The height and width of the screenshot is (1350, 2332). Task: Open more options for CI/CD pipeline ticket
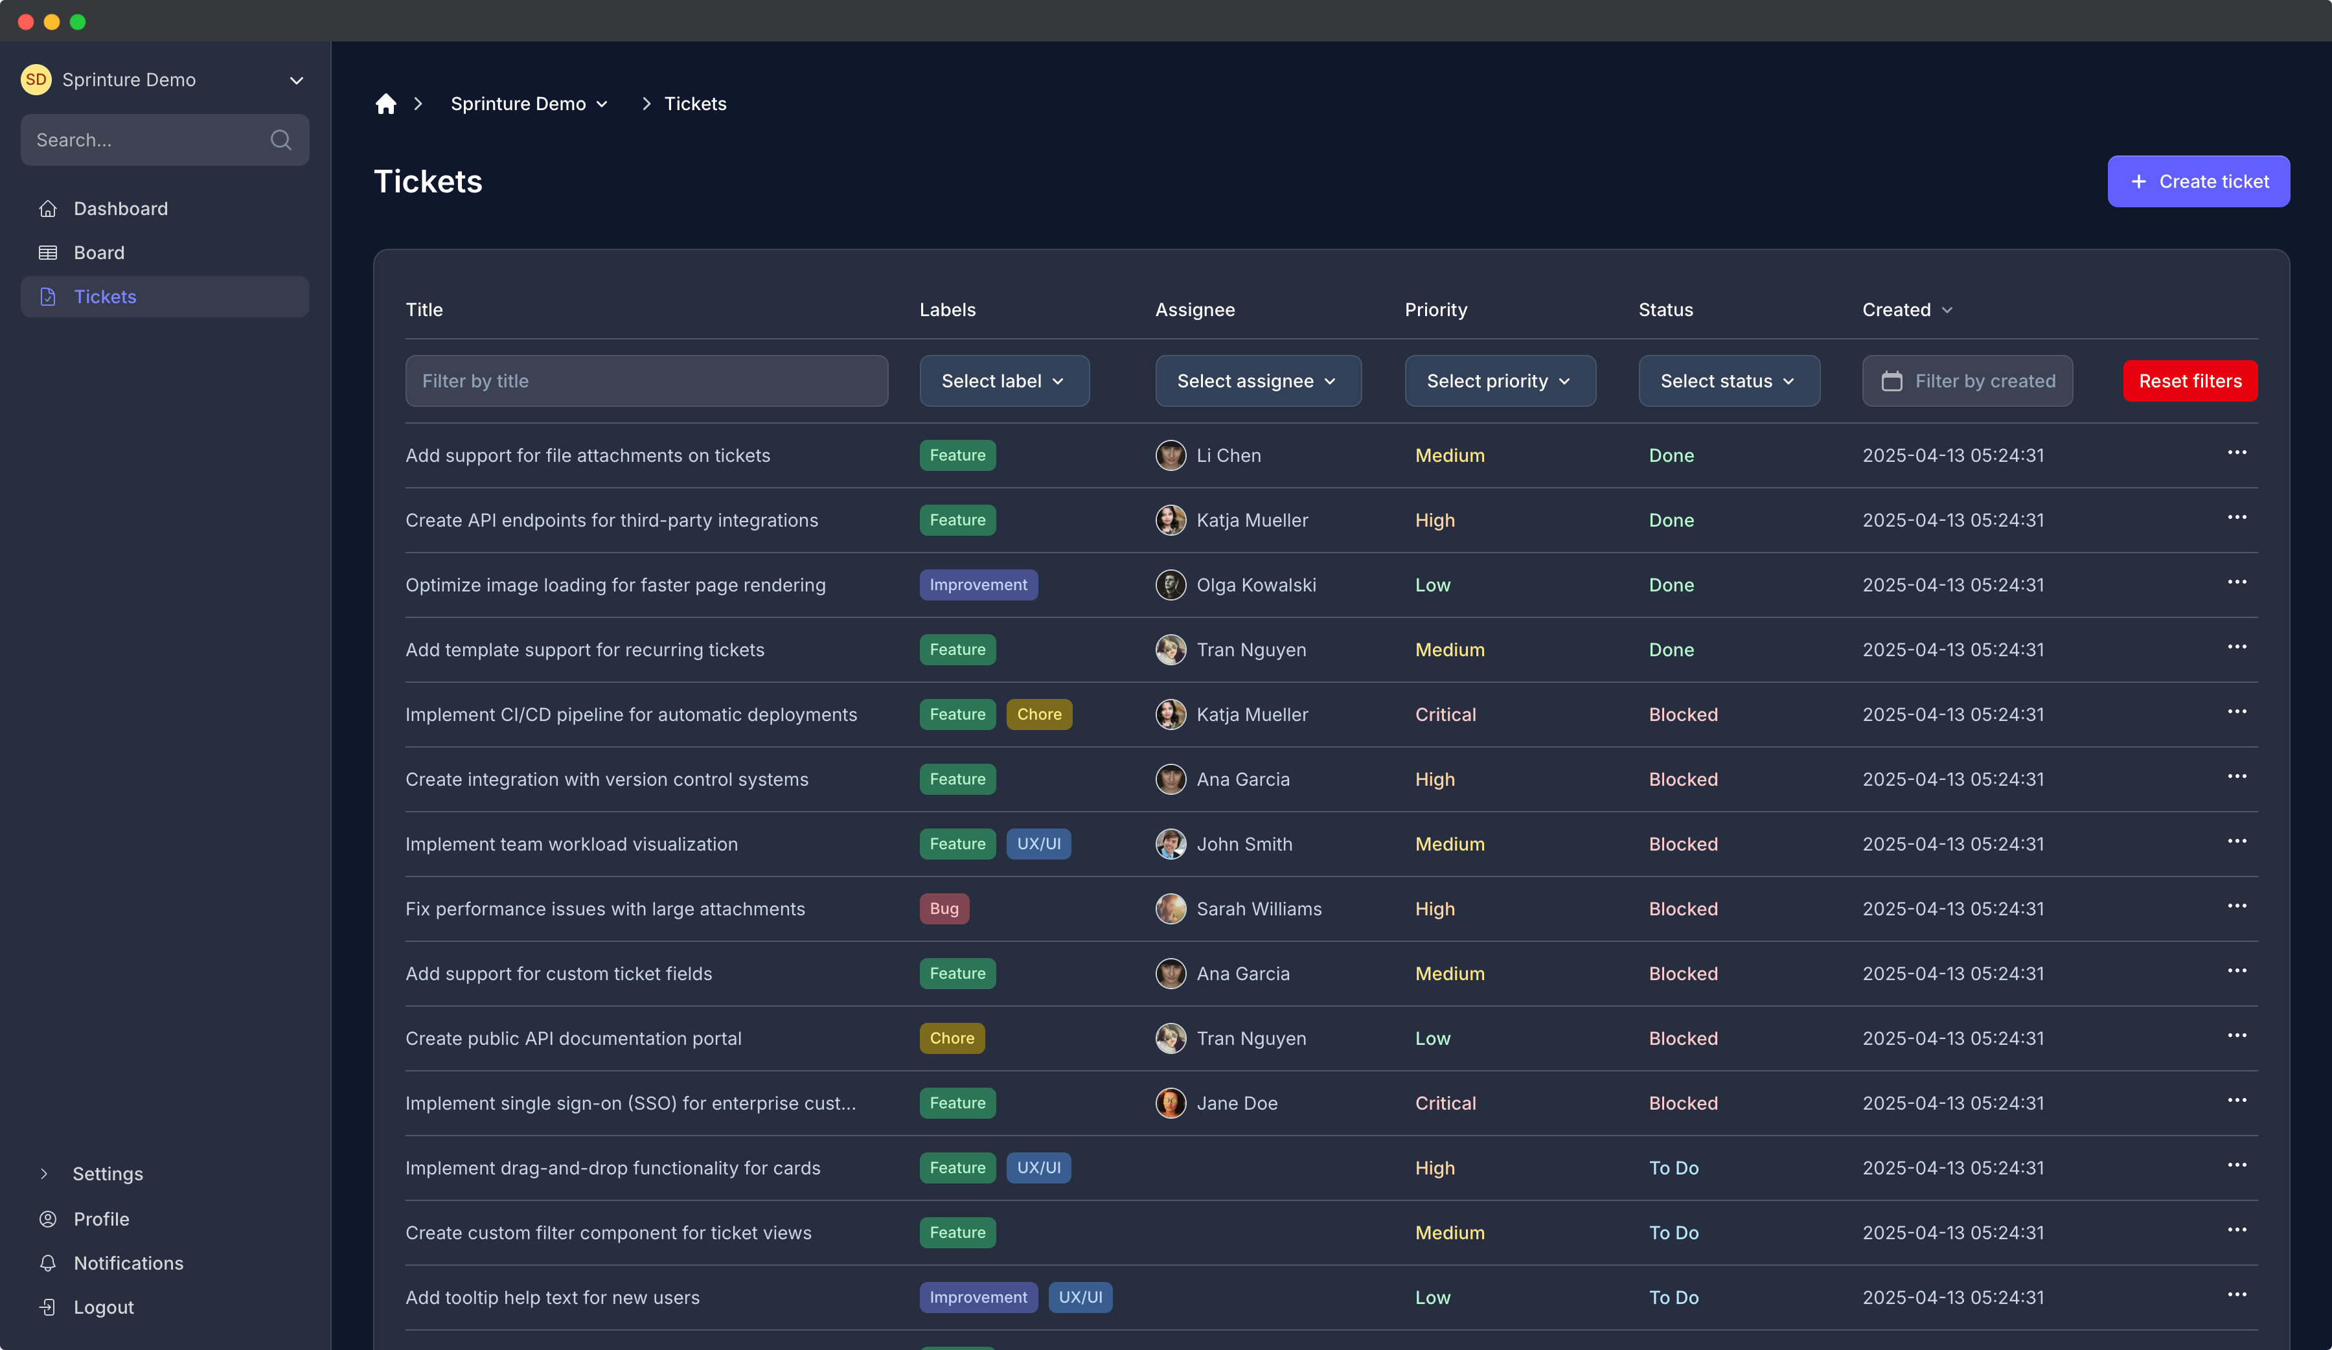point(2237,711)
